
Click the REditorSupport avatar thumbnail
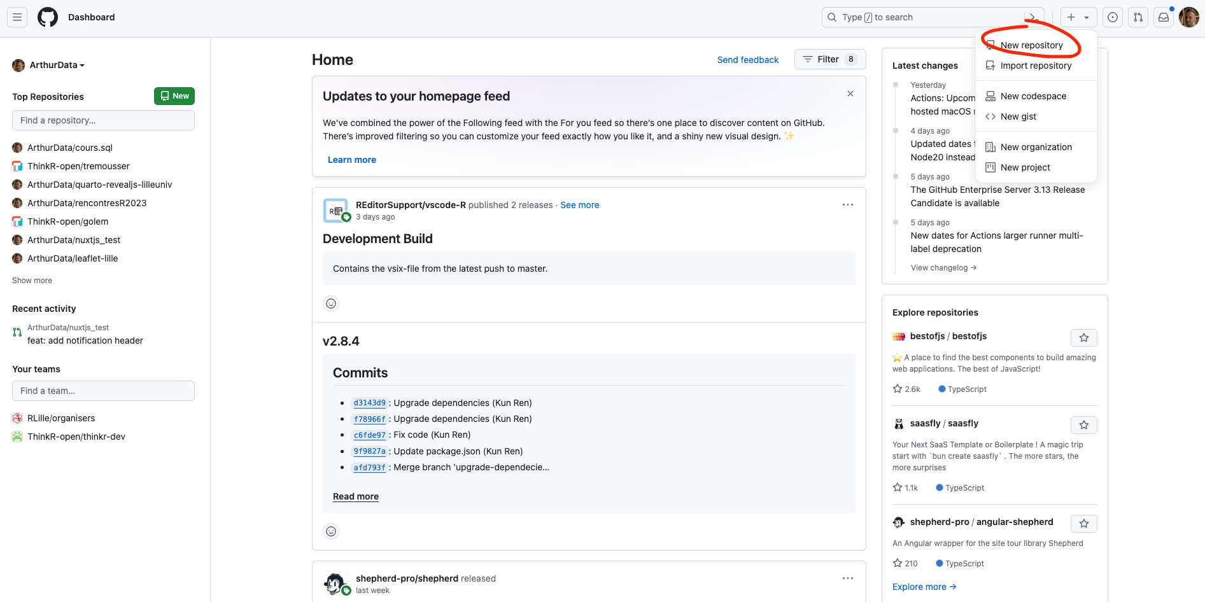pos(335,211)
